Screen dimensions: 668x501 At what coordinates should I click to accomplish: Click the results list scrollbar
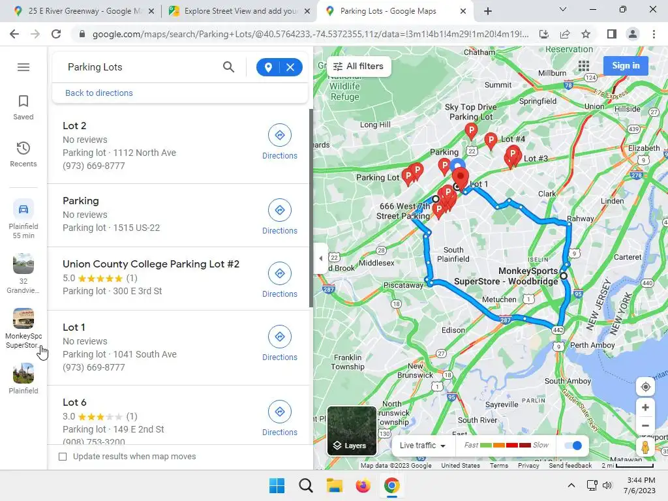311,208
